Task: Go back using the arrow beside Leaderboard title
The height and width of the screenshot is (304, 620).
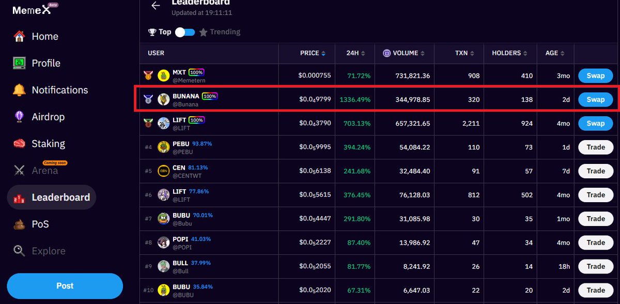Action: click(155, 6)
